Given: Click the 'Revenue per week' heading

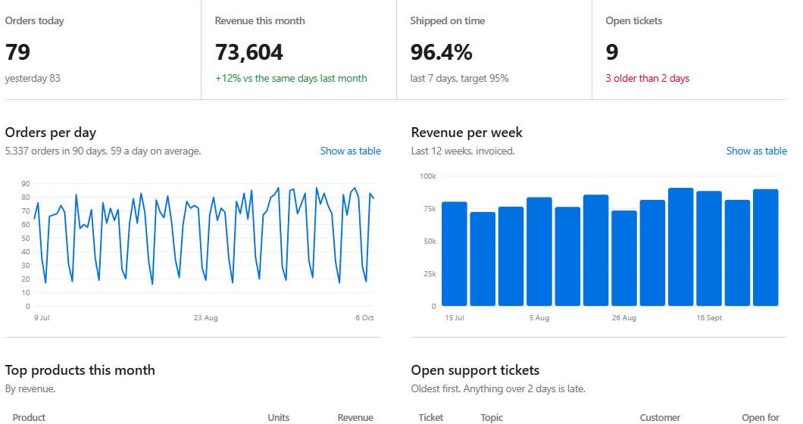Looking at the screenshot, I should pyautogui.click(x=467, y=132).
